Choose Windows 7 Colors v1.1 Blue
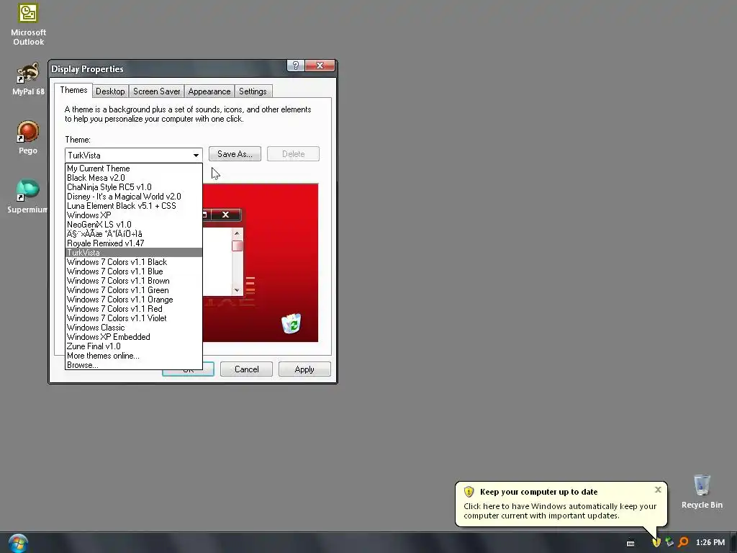This screenshot has height=553, width=737. click(x=133, y=271)
